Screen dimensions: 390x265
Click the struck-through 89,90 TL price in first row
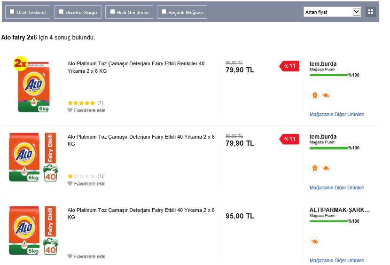(234, 62)
